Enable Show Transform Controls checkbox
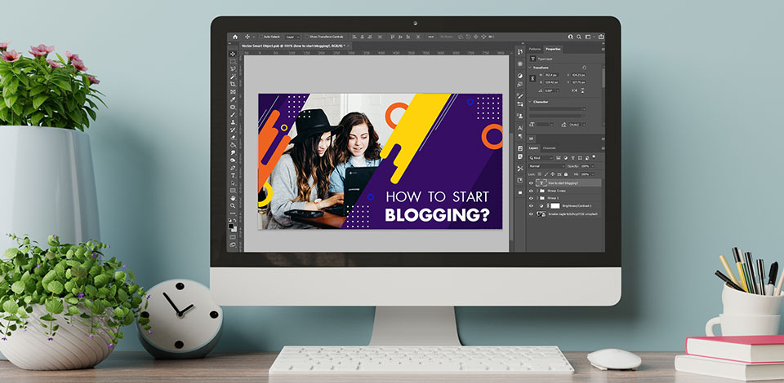 tap(307, 37)
